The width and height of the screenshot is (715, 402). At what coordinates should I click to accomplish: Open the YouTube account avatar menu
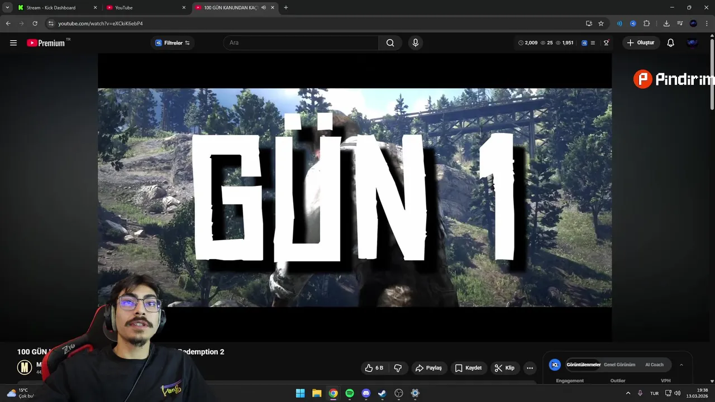[693, 43]
